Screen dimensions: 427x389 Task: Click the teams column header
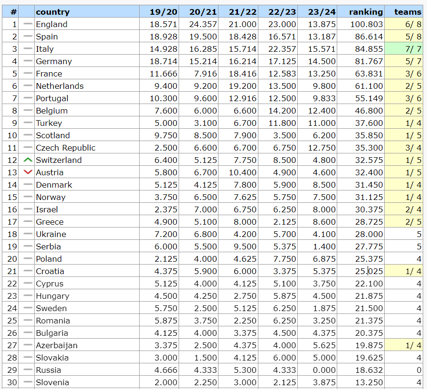(408, 12)
